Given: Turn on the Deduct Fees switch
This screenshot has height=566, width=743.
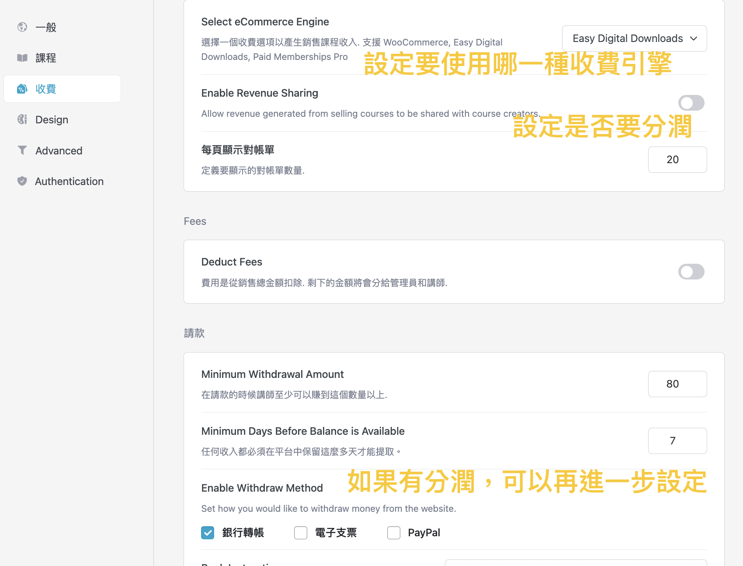Looking at the screenshot, I should 691,272.
